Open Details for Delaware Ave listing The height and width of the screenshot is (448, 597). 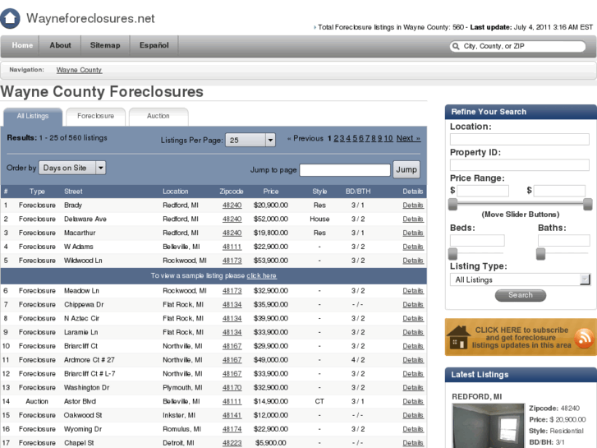coord(413,219)
